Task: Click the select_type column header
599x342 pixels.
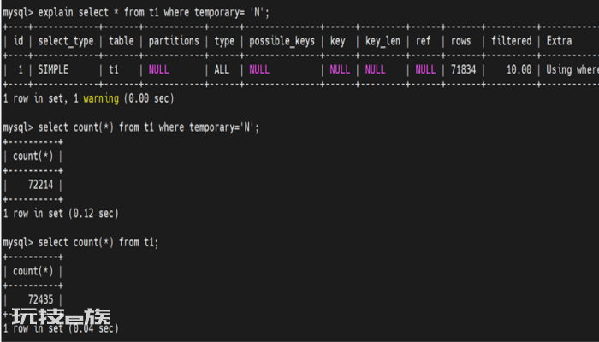Action: coord(66,41)
